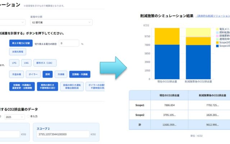Toggle 照明の間引き 不要時間の消灯 measure
This screenshot has height=144, width=230.
47,86
